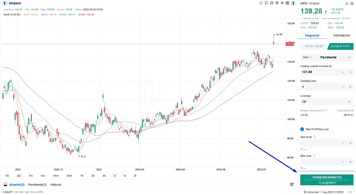Viewport: 356px width, 195px height.
Task: Add Amazon to favorites with star icon
Action: 352,3
